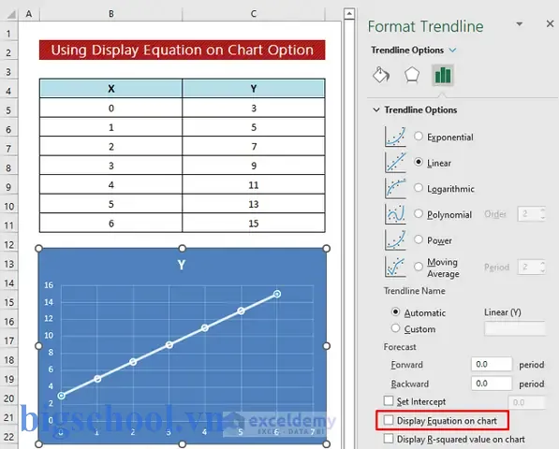Select column A header

coord(29,14)
